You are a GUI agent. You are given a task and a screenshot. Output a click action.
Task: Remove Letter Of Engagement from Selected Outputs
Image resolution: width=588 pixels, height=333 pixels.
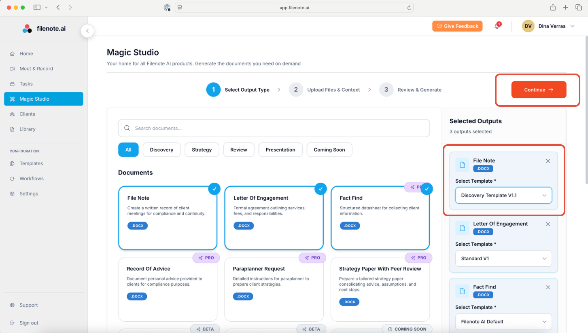[548, 224]
